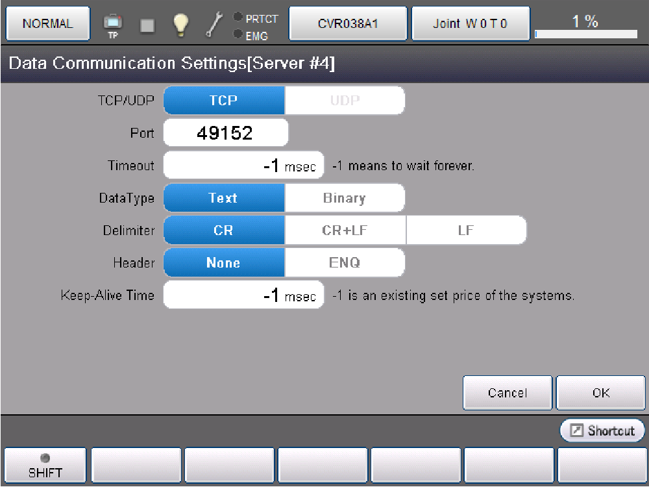Image resolution: width=649 pixels, height=487 pixels.
Task: Open the CVR038A1 robot selector
Action: (x=348, y=24)
